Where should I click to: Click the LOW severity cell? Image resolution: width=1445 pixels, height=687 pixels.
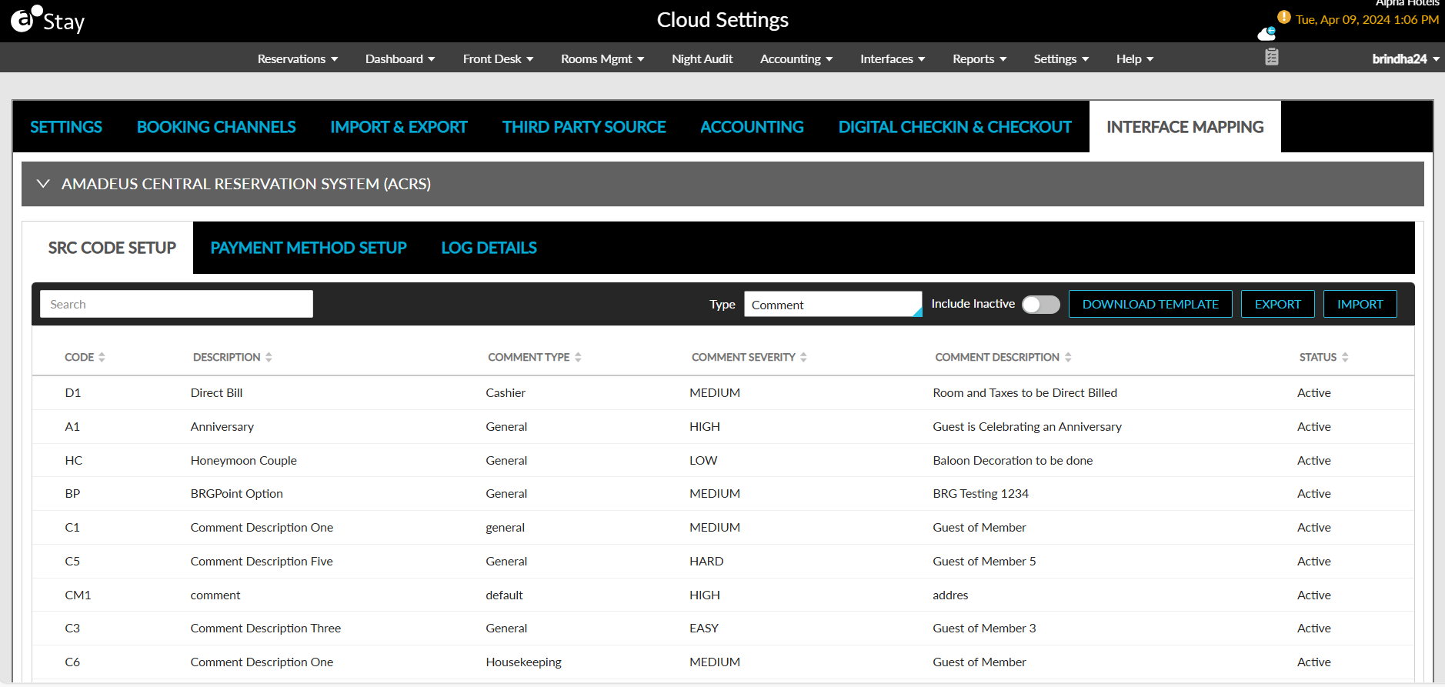pyautogui.click(x=703, y=460)
